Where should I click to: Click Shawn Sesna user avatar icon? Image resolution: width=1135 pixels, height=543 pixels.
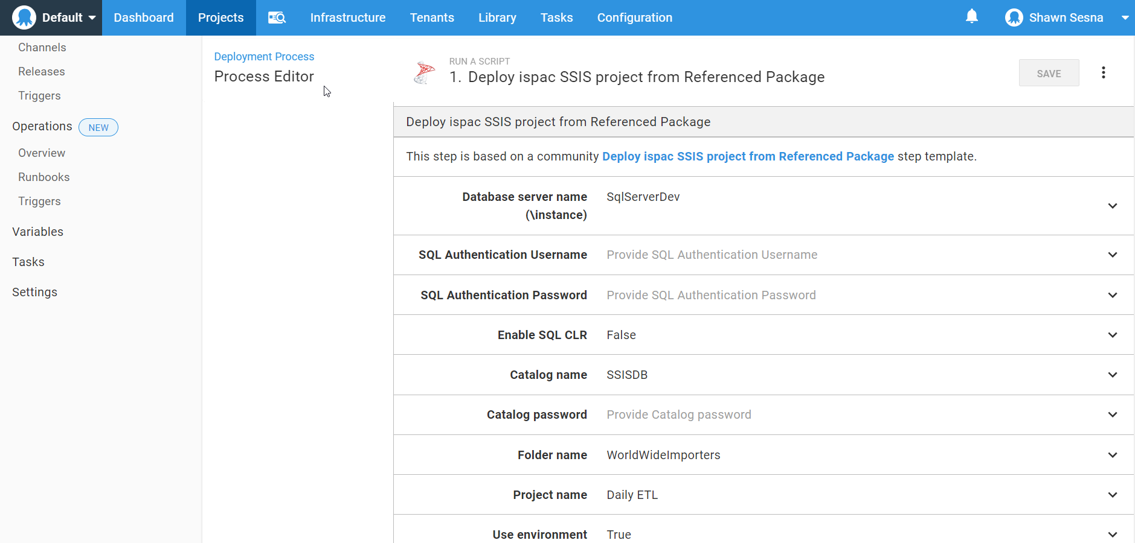1014,17
